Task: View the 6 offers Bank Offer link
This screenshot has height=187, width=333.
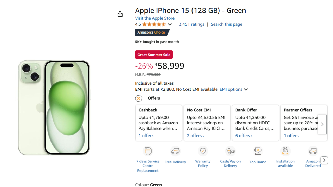Action: tap(244, 136)
